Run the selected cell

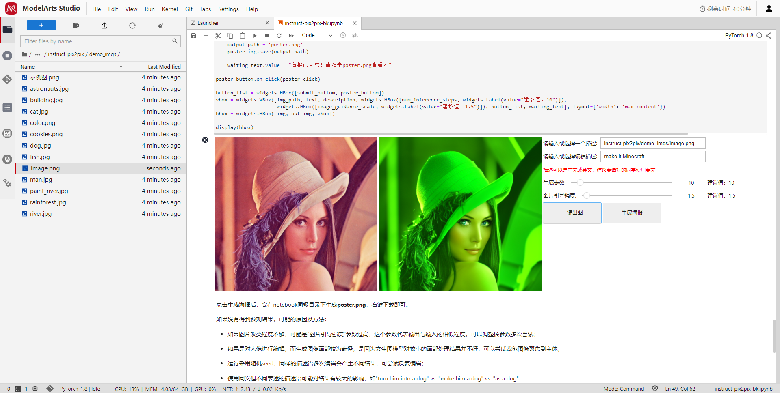255,36
